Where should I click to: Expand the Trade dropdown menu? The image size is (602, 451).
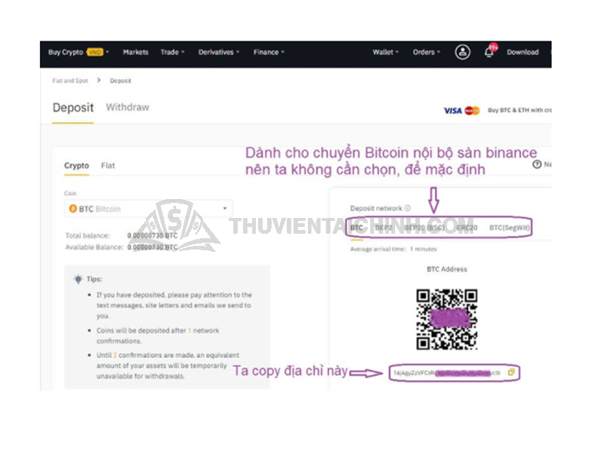click(172, 52)
